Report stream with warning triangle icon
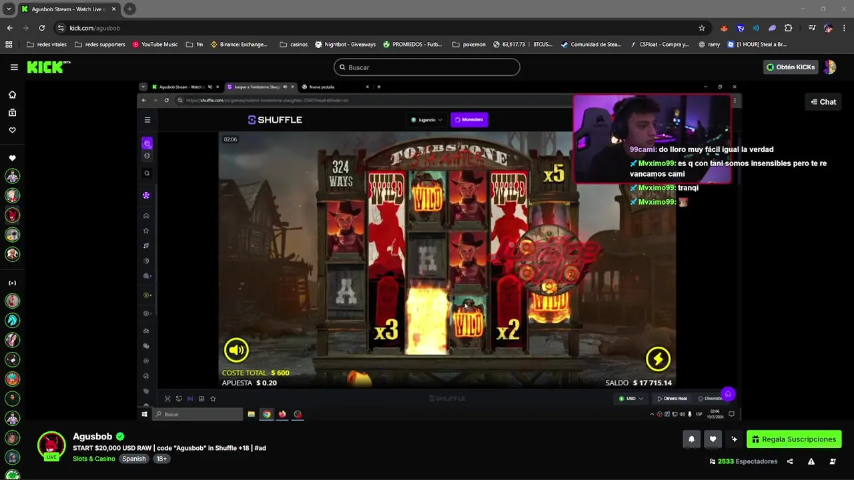 tap(811, 461)
